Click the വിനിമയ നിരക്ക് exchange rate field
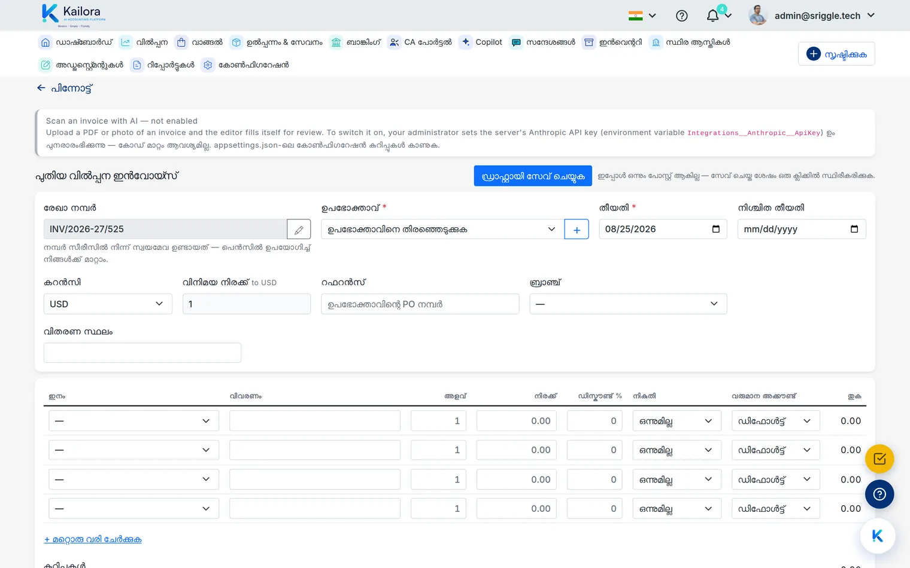The image size is (910, 568). click(x=247, y=304)
